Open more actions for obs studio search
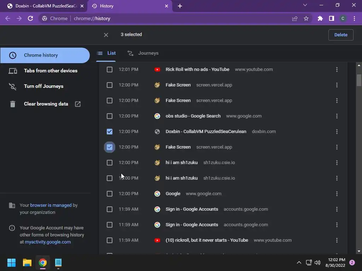This screenshot has height=271, width=362. tap(337, 116)
